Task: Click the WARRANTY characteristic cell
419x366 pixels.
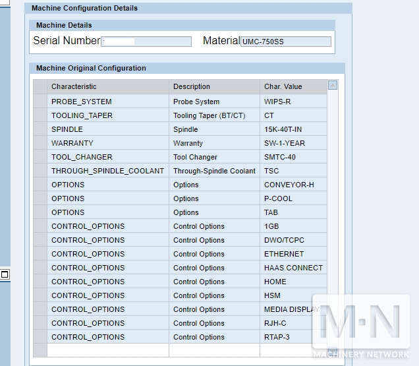Action: tap(108, 143)
